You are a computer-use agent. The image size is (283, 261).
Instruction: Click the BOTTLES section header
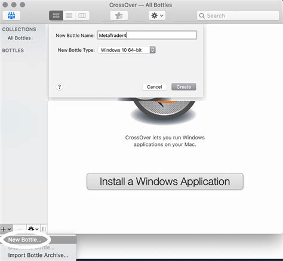[13, 51]
